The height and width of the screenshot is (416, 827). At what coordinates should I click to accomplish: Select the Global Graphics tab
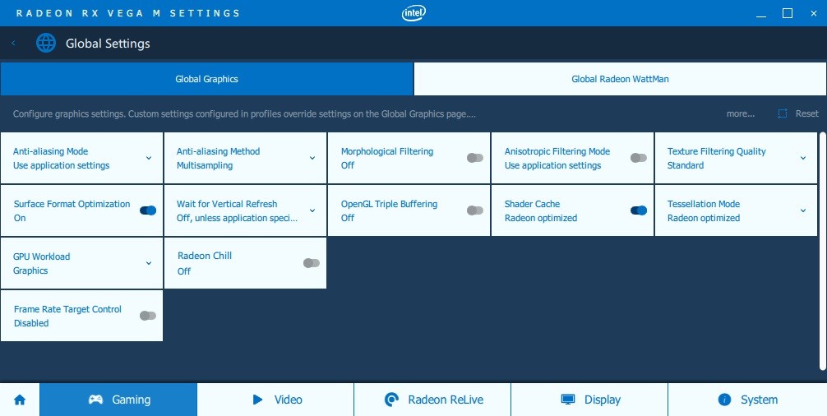(206, 79)
